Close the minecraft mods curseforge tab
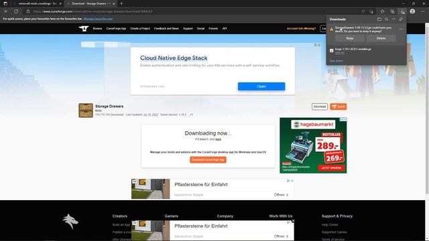The height and width of the screenshot is (241, 429). point(60,4)
